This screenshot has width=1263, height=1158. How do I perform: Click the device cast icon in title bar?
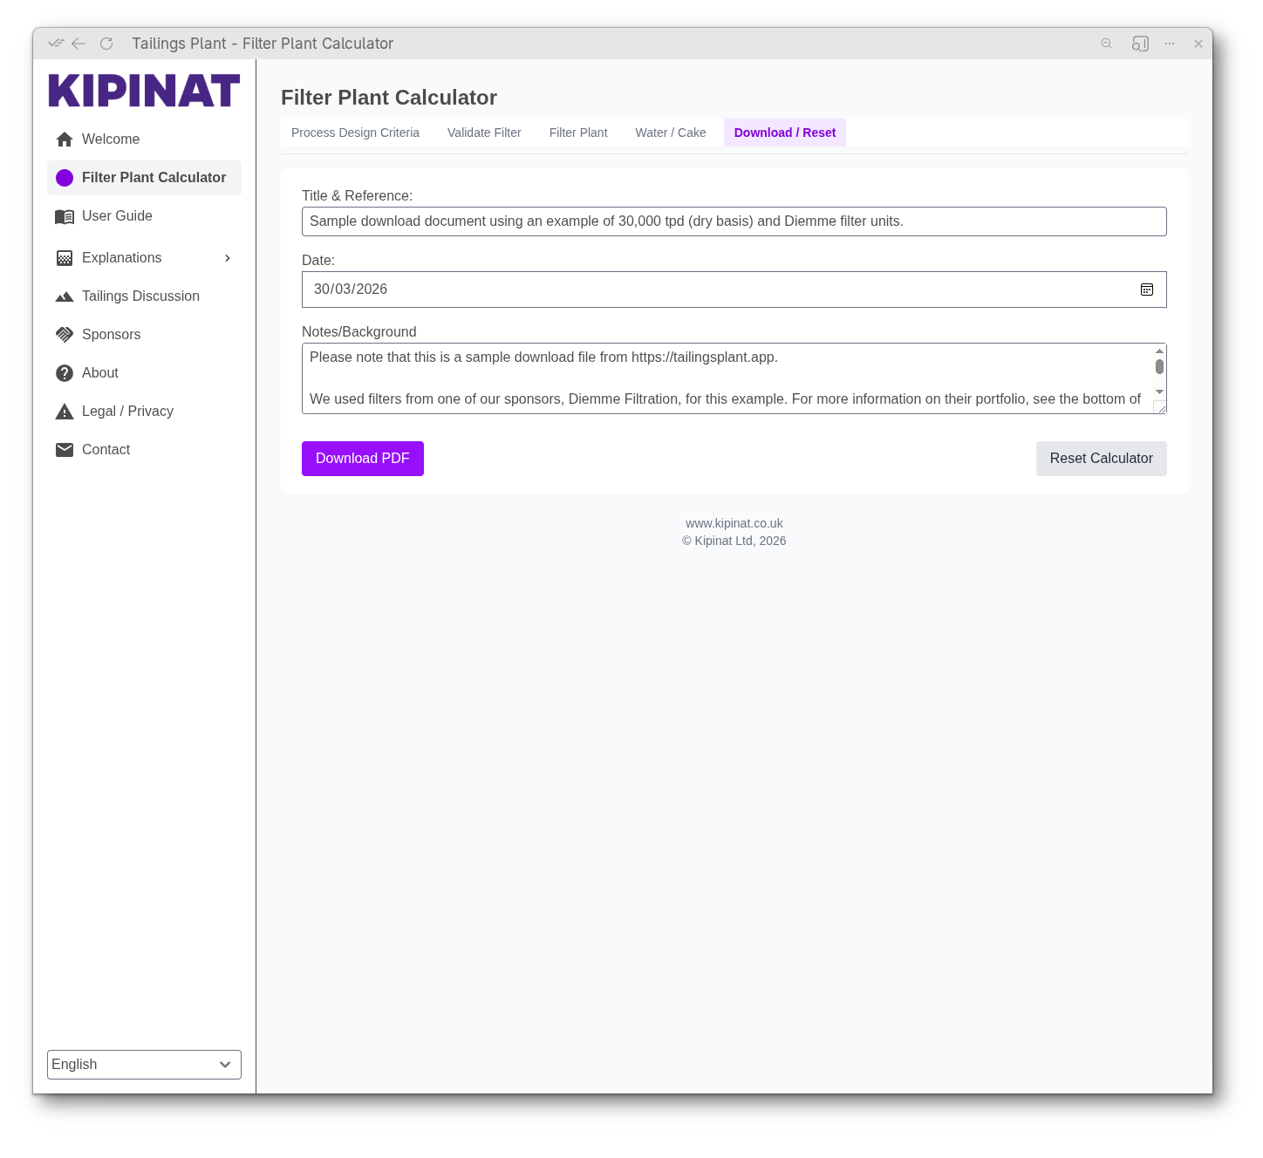(x=1140, y=44)
